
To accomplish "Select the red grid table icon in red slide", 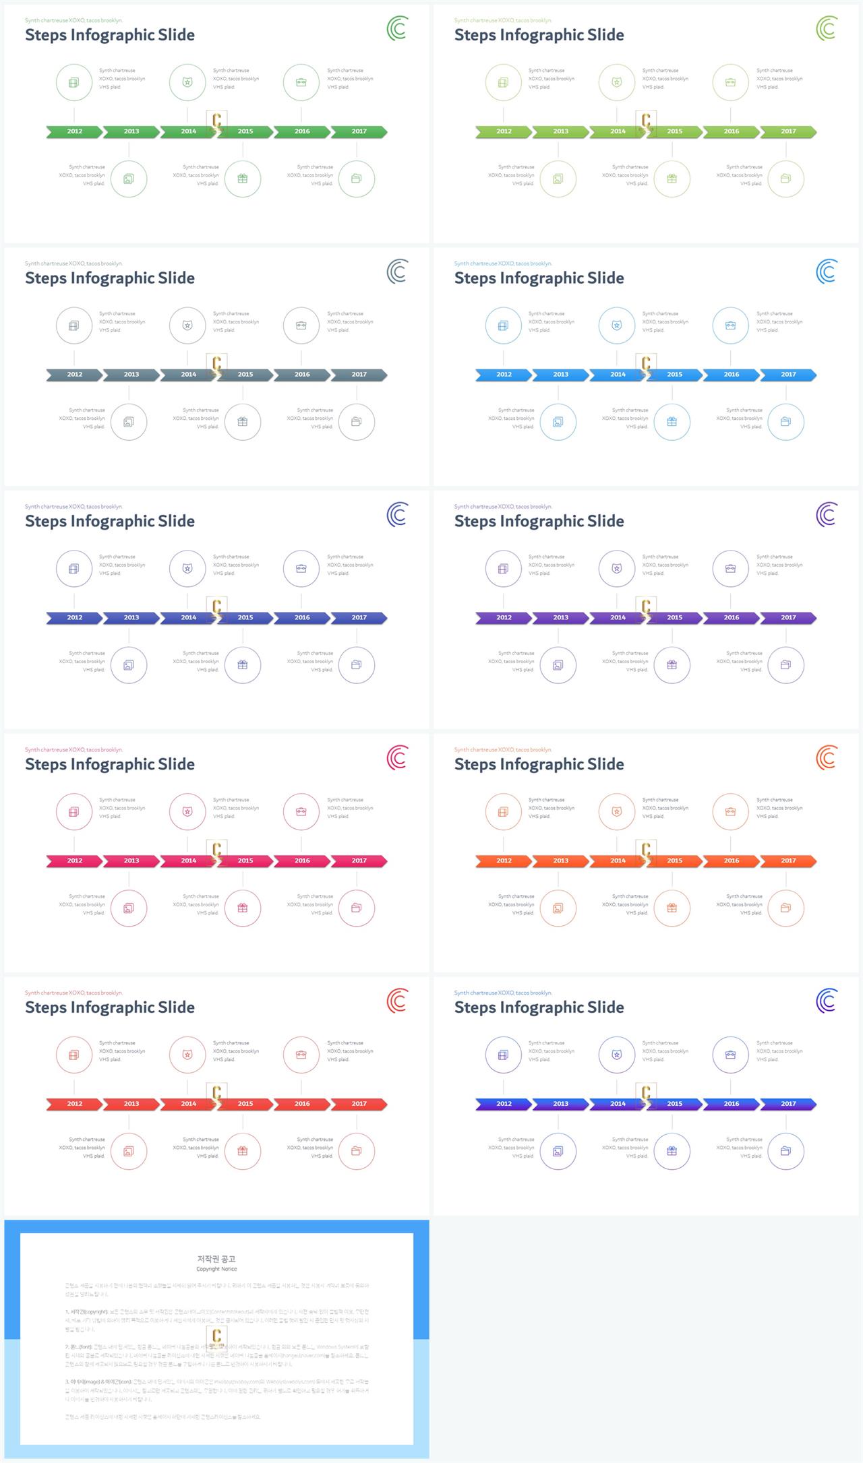I will pyautogui.click(x=74, y=1055).
